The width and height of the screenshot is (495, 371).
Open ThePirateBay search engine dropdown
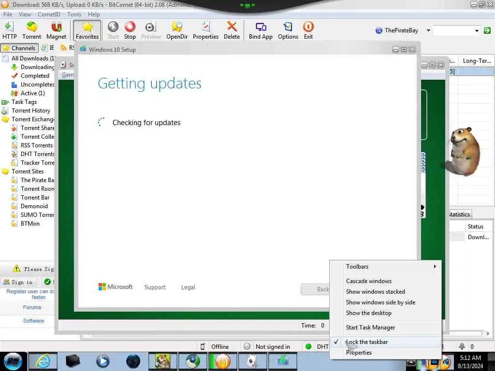click(x=428, y=30)
